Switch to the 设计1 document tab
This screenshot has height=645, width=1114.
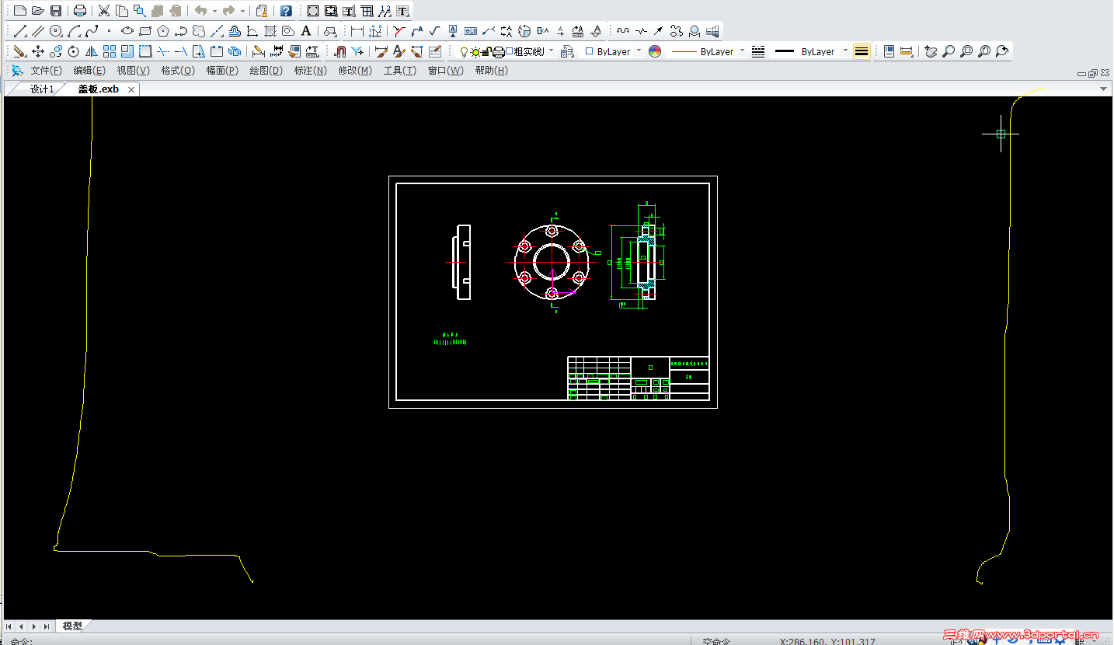(x=42, y=89)
